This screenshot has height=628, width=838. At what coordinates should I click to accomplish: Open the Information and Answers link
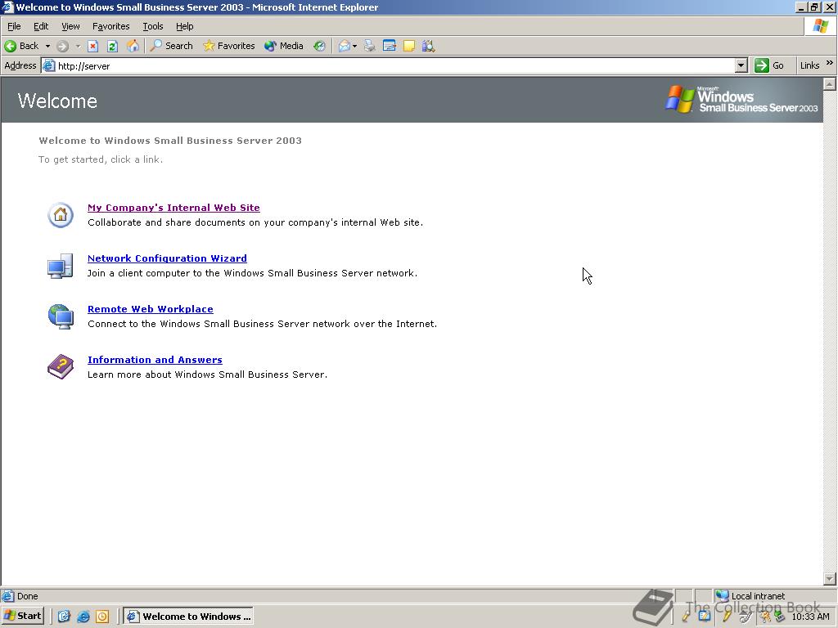click(x=155, y=360)
